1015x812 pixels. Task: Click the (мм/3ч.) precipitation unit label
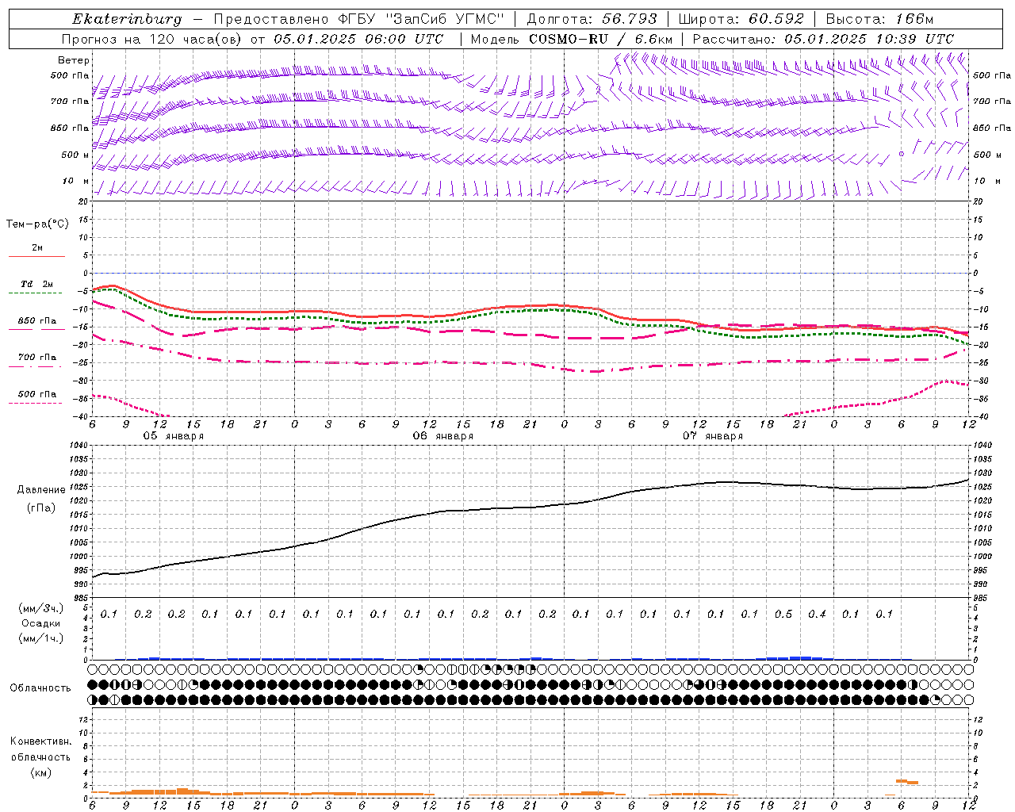coord(41,608)
